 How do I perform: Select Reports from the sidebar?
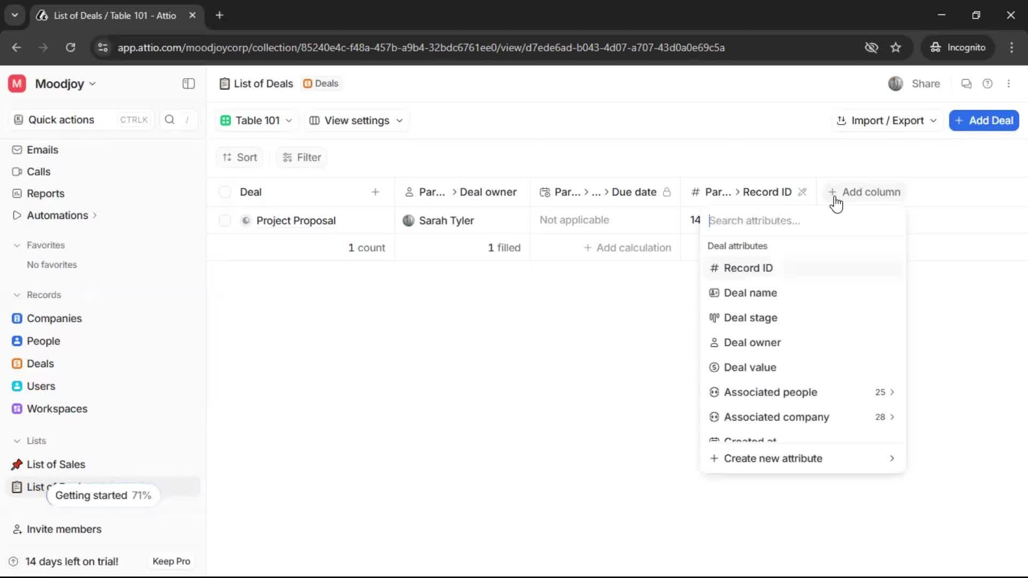tap(45, 193)
